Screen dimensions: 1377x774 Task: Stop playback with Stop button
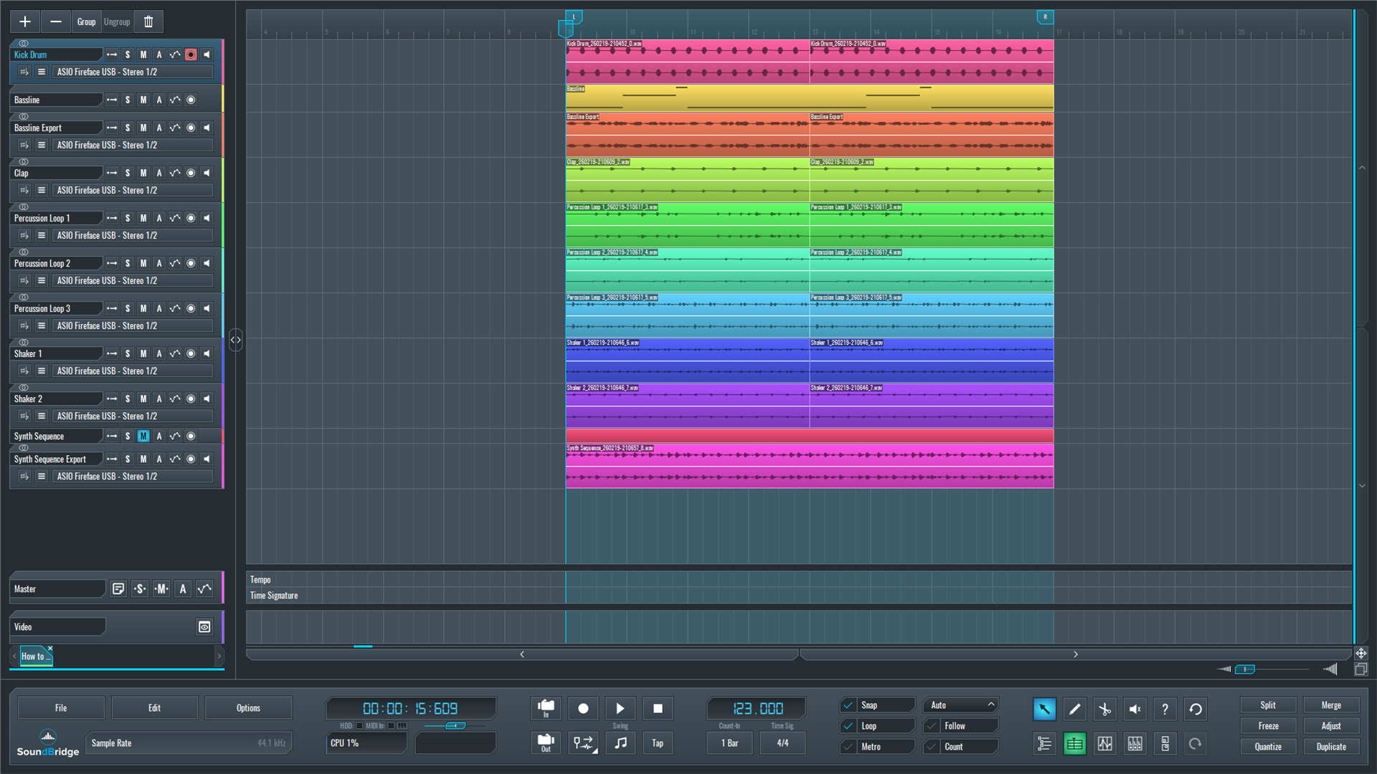click(x=658, y=709)
